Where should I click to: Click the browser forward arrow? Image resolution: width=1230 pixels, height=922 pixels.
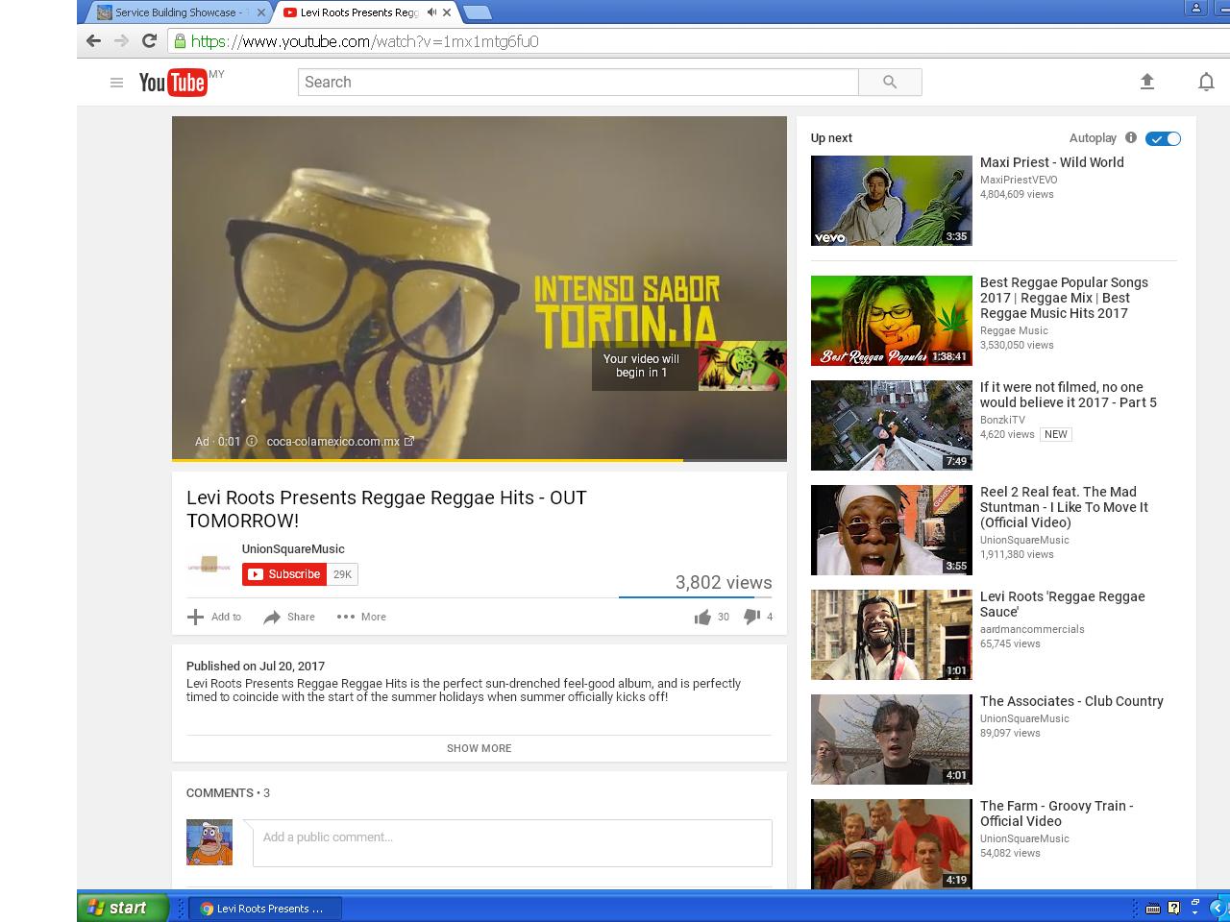click(121, 40)
